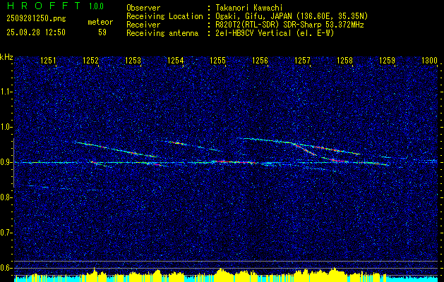
Task: Click the 0.8 kHz axis label
Action: [5, 197]
